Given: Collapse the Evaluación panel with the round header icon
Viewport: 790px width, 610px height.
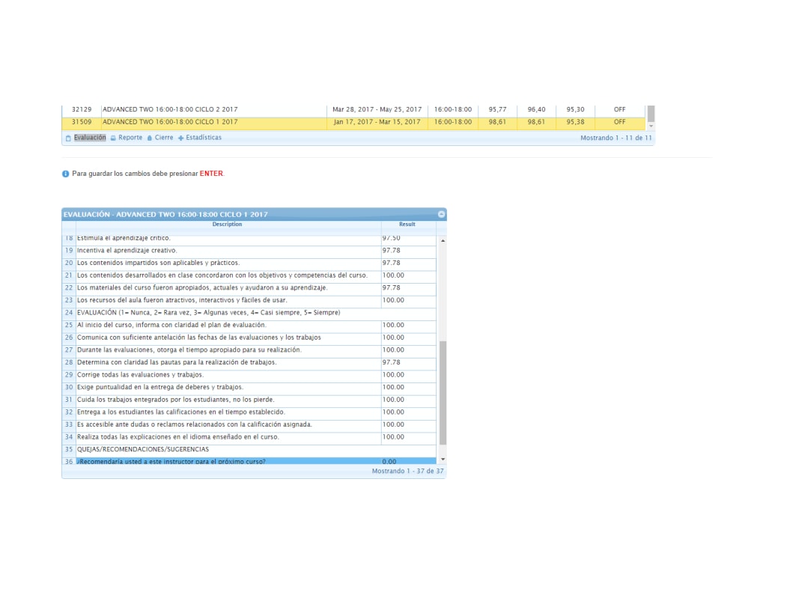Looking at the screenshot, I should (x=441, y=214).
